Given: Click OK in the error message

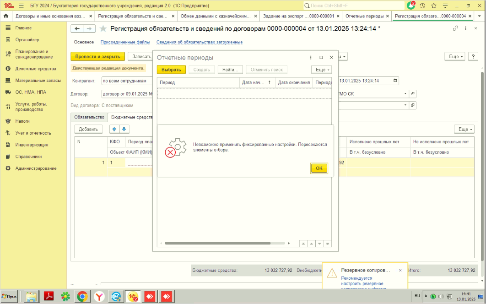Looking at the screenshot, I should click(x=319, y=168).
